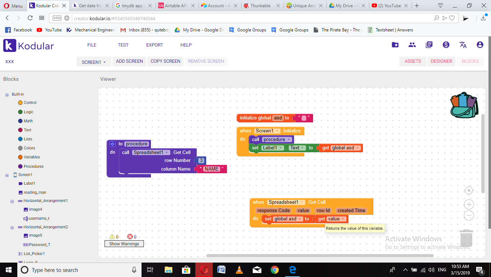Select the Colors block category

tap(29, 148)
